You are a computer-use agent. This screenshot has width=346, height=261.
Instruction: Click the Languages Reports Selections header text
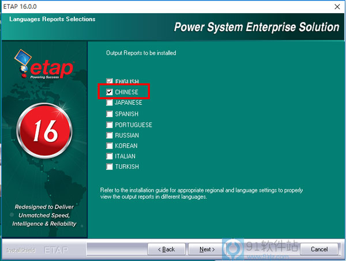(52, 19)
